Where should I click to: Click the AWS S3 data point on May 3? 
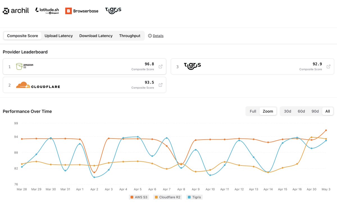[326, 130]
